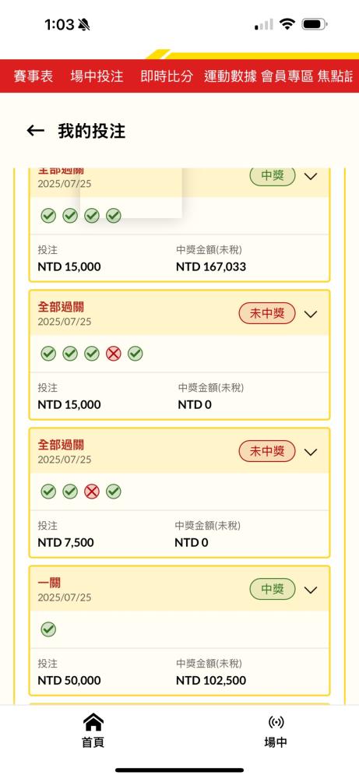Tap the red cross in the five-leg bet
359x779 pixels.
[x=113, y=354]
